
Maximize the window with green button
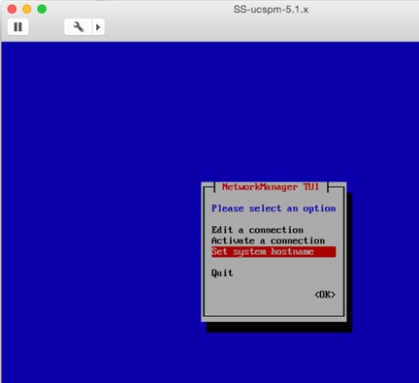point(42,9)
